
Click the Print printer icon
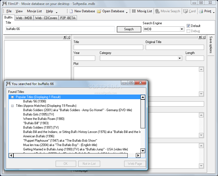tap(201, 11)
